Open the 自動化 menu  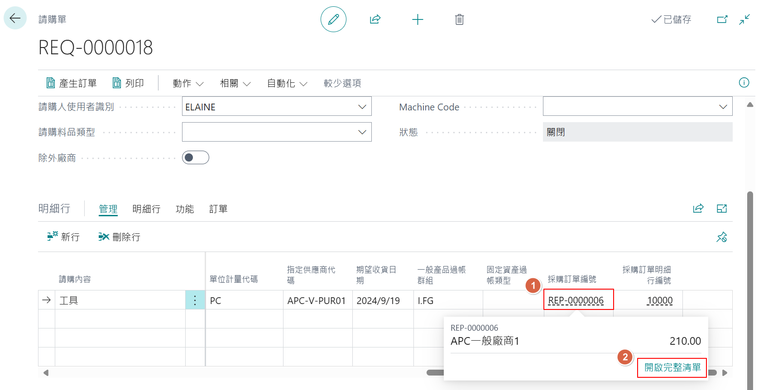288,83
